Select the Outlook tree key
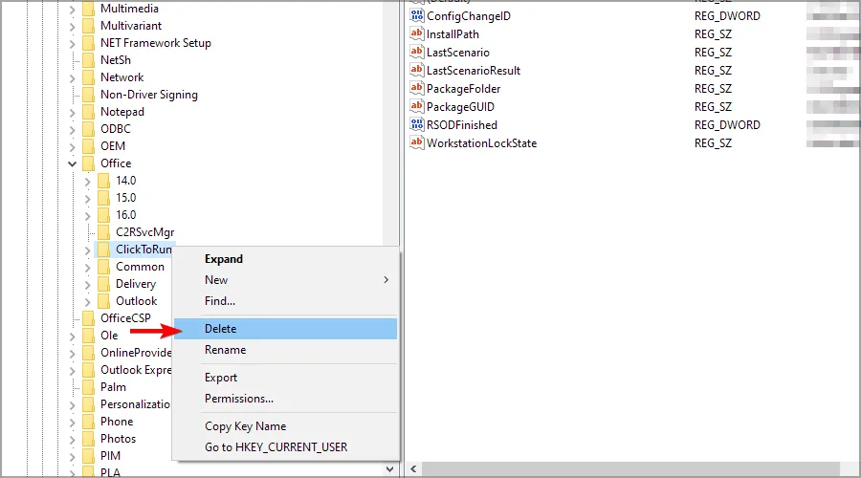The height and width of the screenshot is (478, 861). 136,301
